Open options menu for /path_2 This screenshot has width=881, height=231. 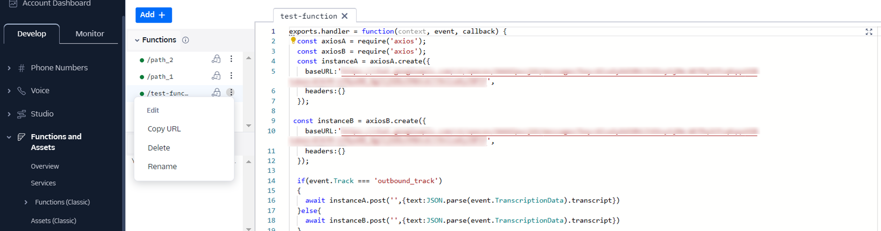231,59
